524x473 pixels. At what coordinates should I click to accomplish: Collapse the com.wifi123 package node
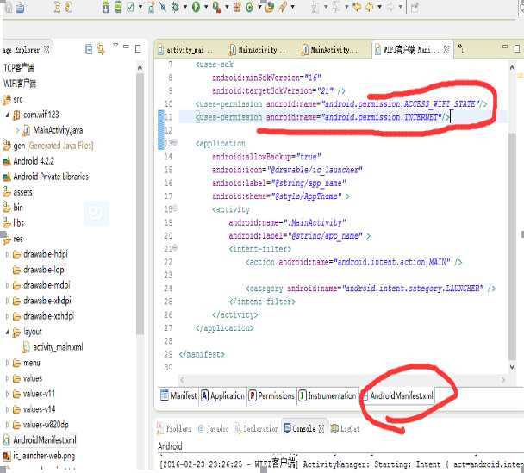click(x=8, y=115)
